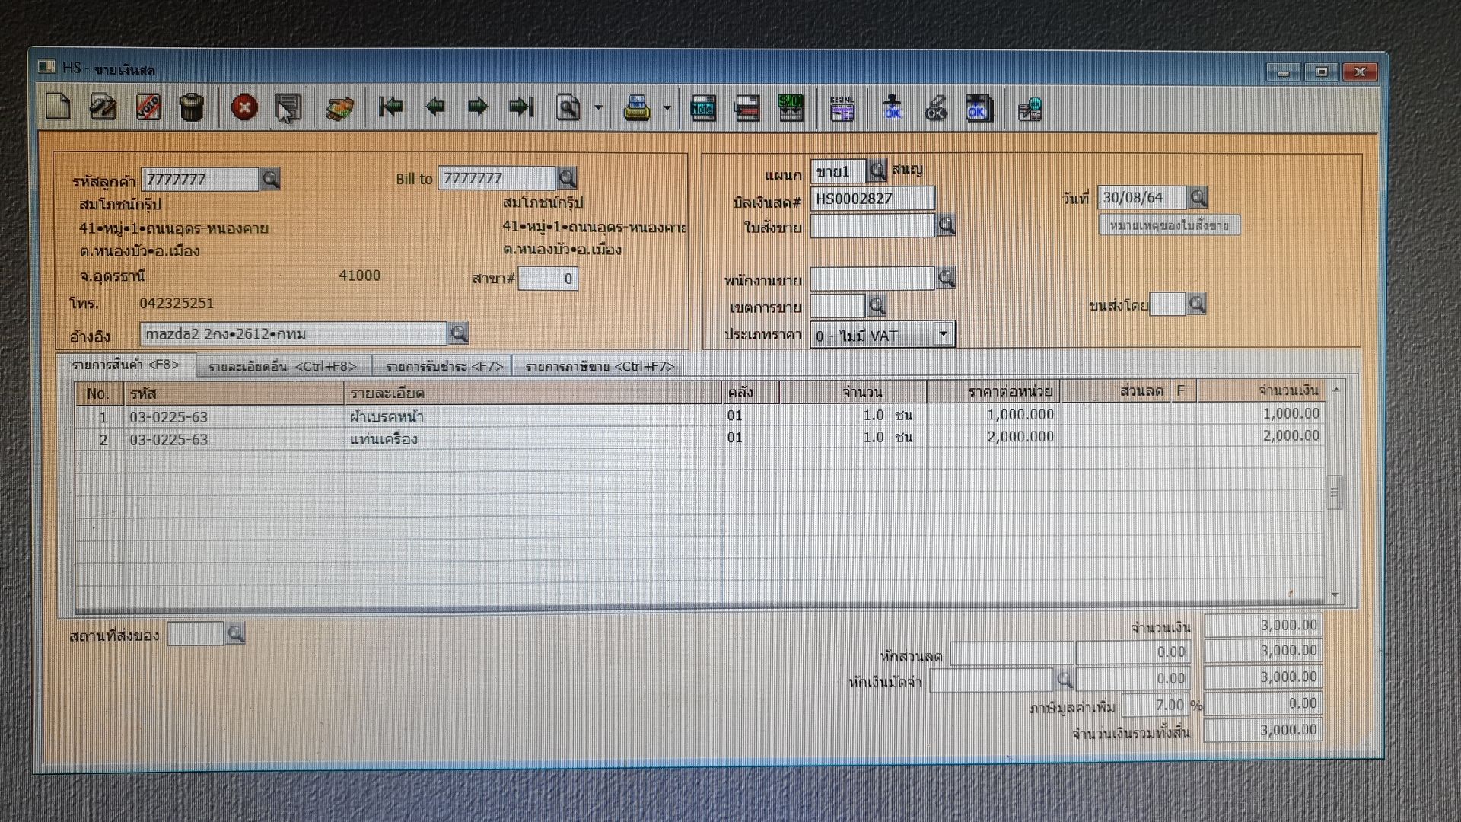1461x822 pixels.
Task: Click the gray stamp OK icon
Action: click(x=936, y=109)
